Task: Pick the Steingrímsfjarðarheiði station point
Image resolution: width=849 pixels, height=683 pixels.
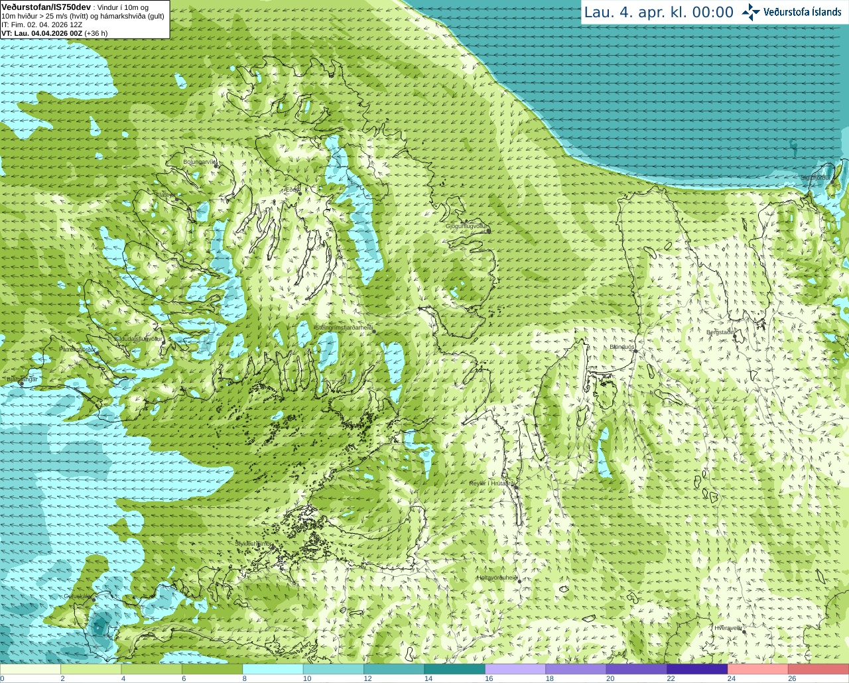Action: click(374, 331)
